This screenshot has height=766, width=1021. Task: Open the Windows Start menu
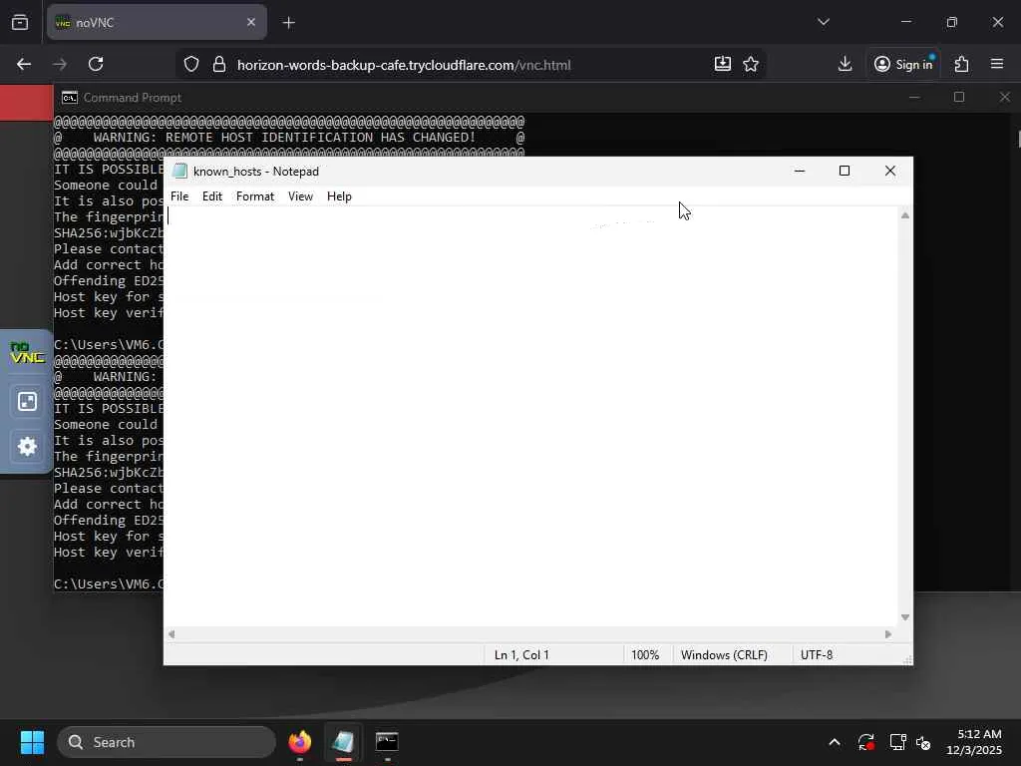coord(32,742)
